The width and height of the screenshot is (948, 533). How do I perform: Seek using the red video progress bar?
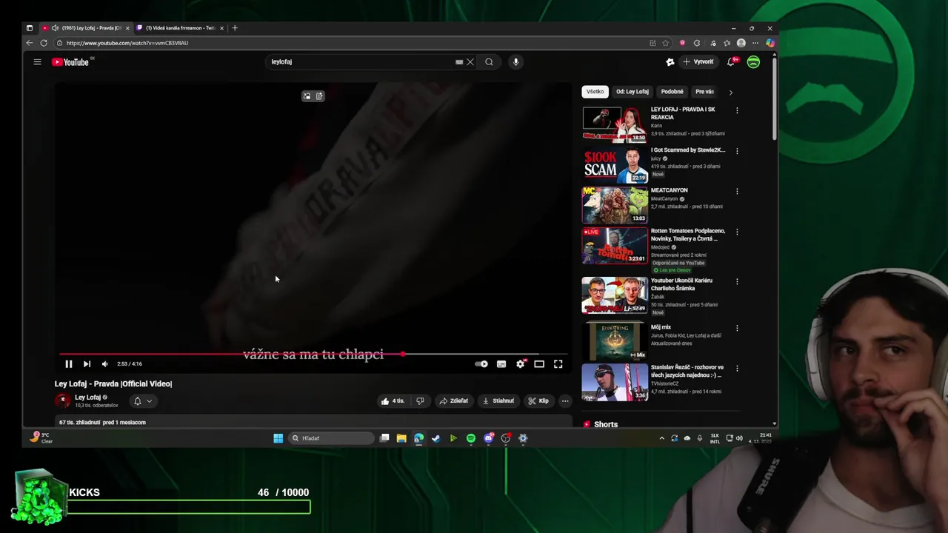pyautogui.click(x=314, y=354)
